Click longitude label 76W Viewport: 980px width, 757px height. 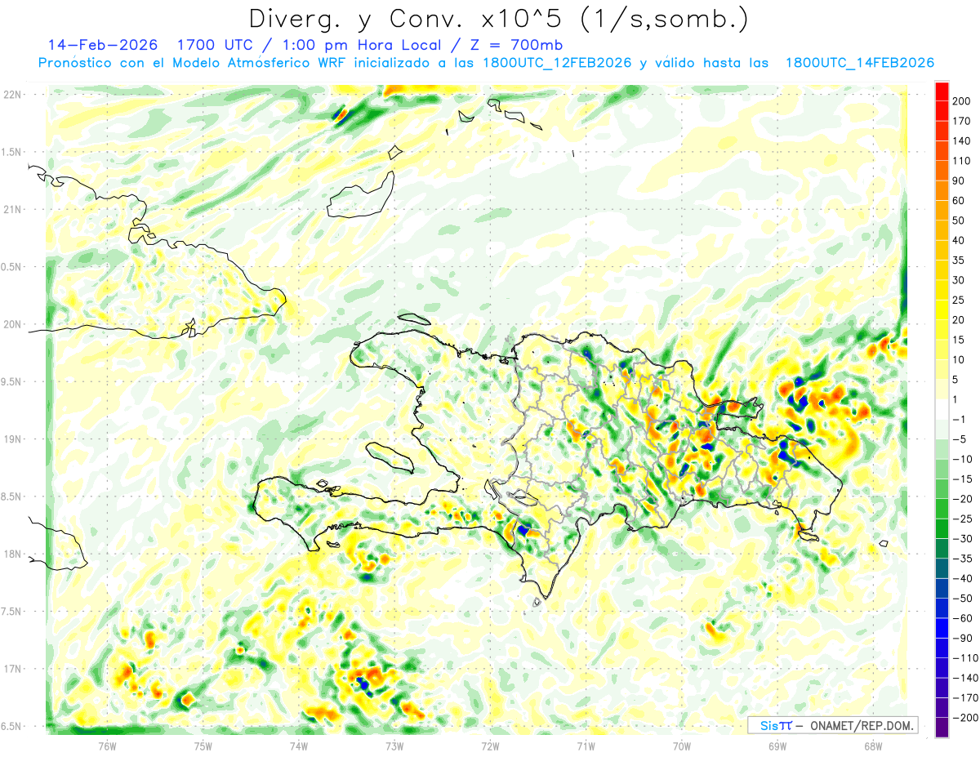tap(108, 746)
